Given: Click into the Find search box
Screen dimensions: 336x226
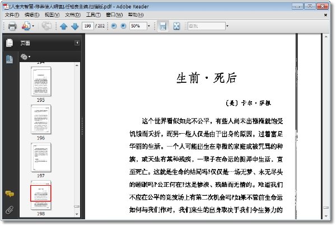Looking at the screenshot, I should (206, 26).
